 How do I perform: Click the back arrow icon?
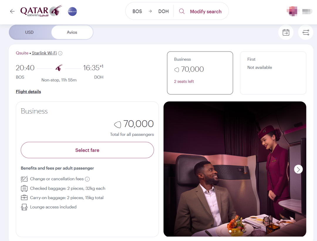[12, 11]
